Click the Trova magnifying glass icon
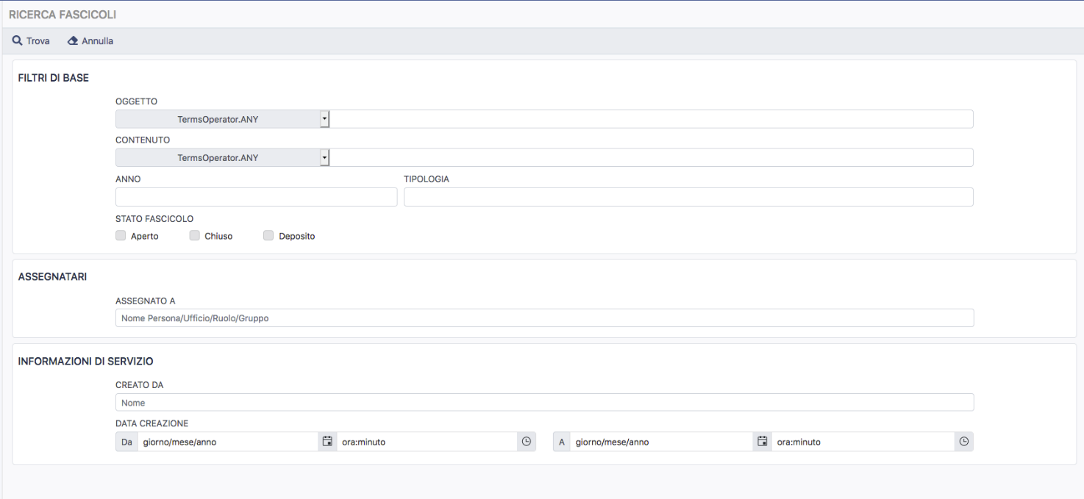Image resolution: width=1084 pixels, height=499 pixels. click(x=17, y=41)
